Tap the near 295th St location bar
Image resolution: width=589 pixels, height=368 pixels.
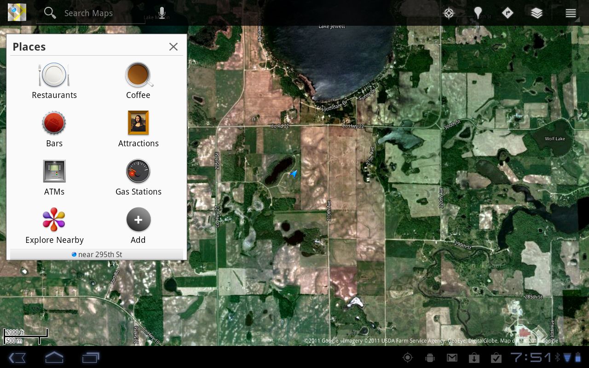pos(97,254)
